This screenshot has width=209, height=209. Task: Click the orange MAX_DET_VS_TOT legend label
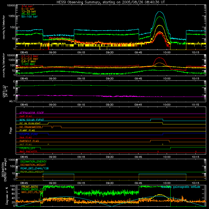click(32, 192)
